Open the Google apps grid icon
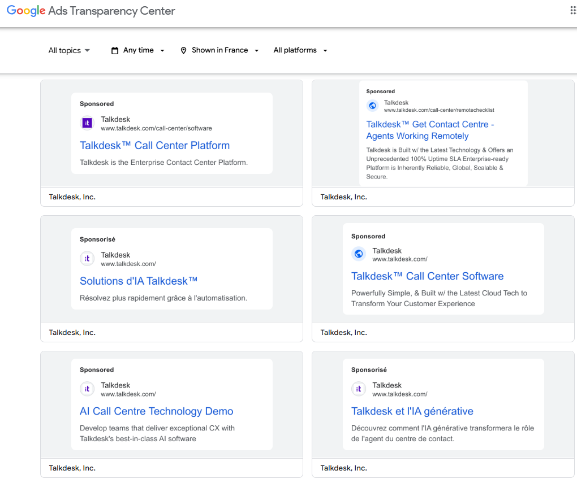The image size is (577, 479). click(x=573, y=10)
